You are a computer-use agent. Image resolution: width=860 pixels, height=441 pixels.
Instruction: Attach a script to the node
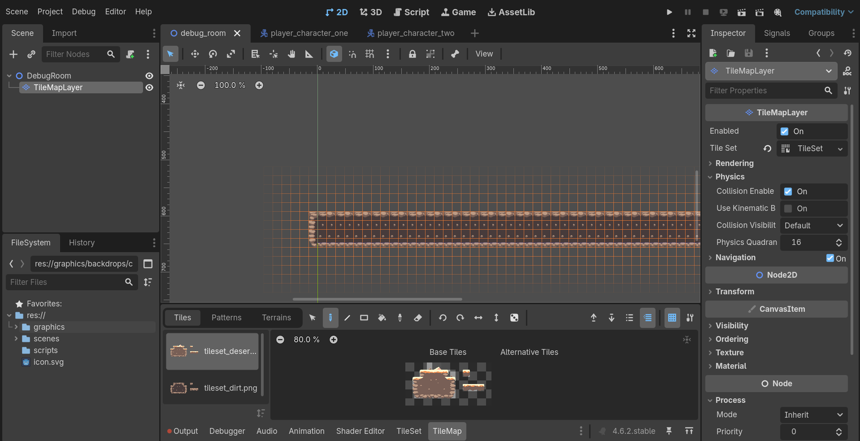[130, 54]
